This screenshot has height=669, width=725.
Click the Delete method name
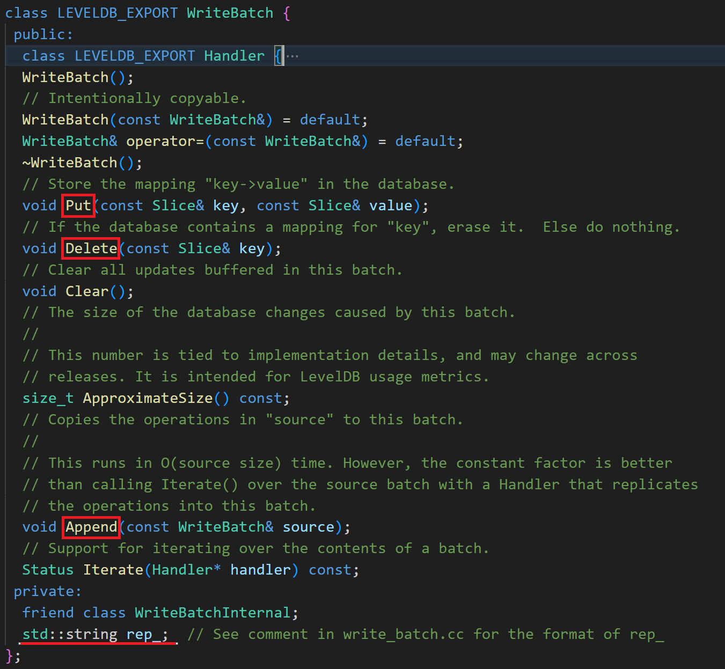(91, 248)
